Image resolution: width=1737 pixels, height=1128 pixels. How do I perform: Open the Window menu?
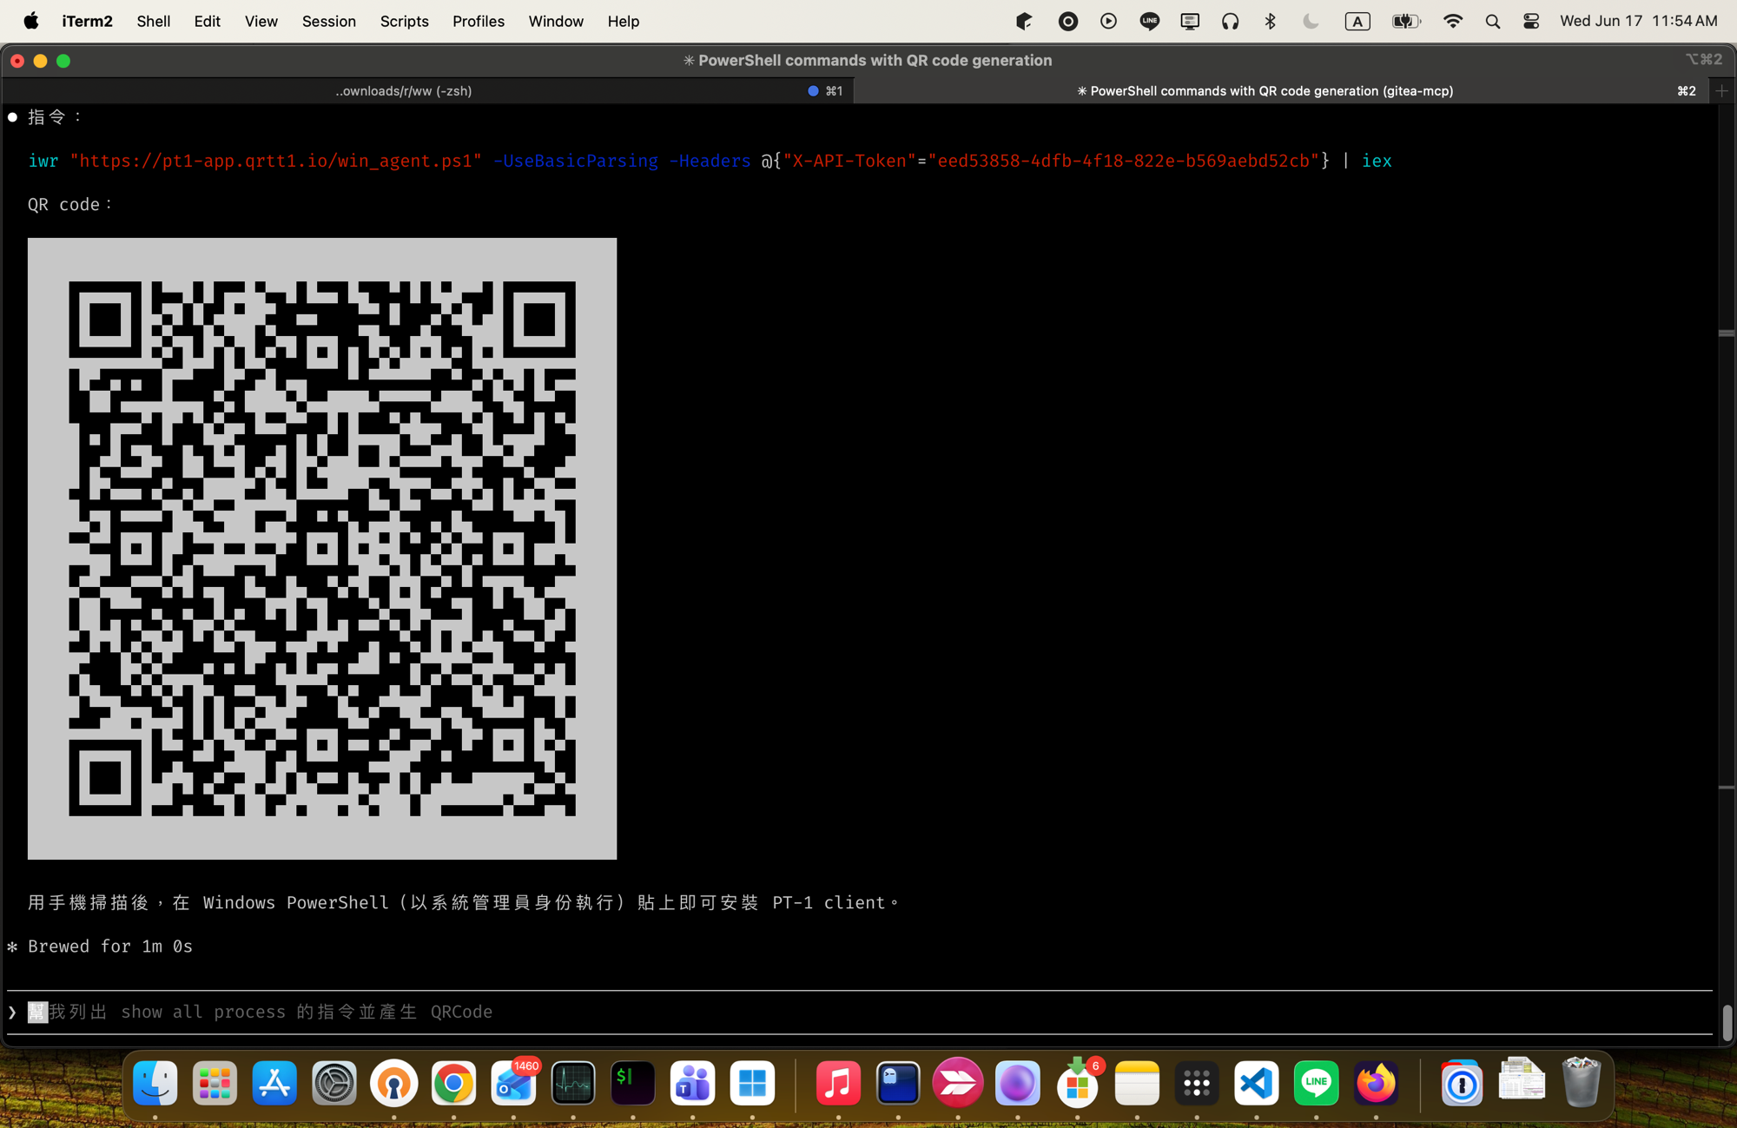coord(556,21)
